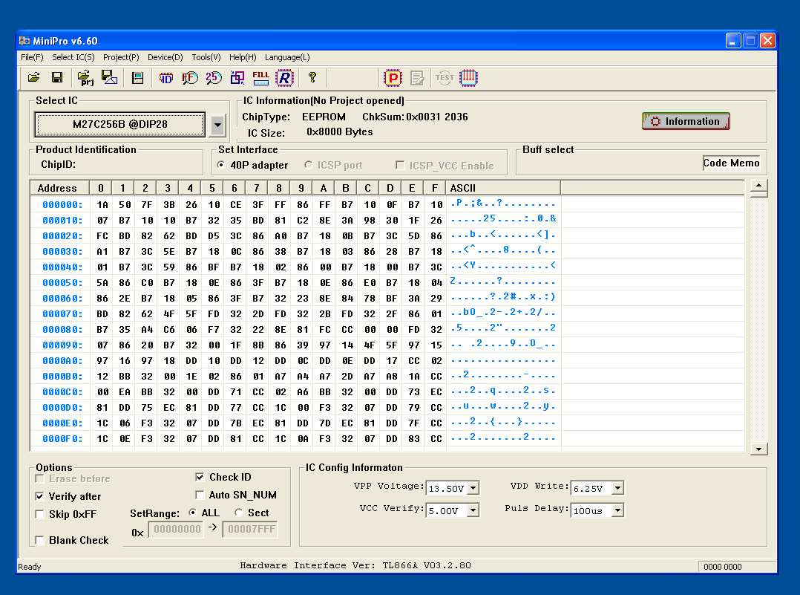Open a file with the folder icon
This screenshot has width=800, height=595.
pyautogui.click(x=33, y=77)
